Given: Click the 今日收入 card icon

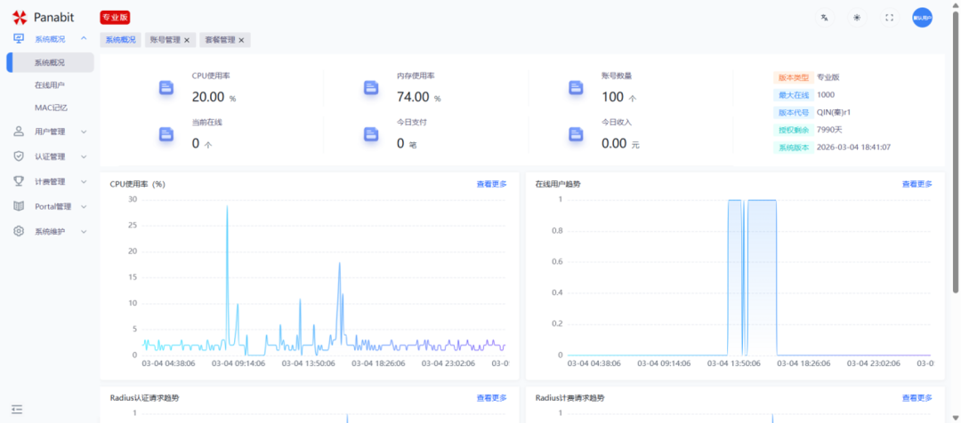Looking at the screenshot, I should (x=575, y=134).
